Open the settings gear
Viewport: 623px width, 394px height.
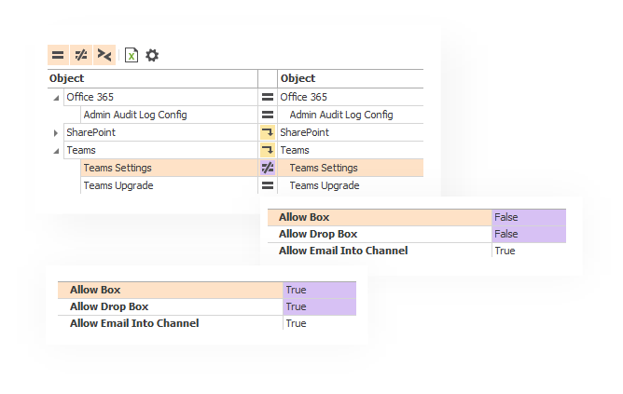click(x=152, y=56)
